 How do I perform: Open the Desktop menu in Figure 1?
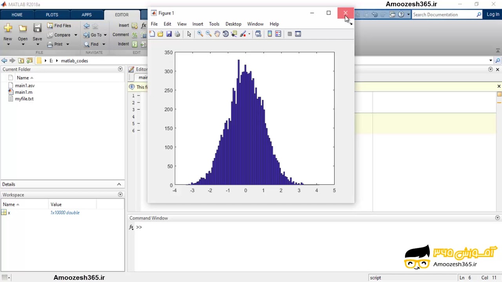pyautogui.click(x=233, y=24)
